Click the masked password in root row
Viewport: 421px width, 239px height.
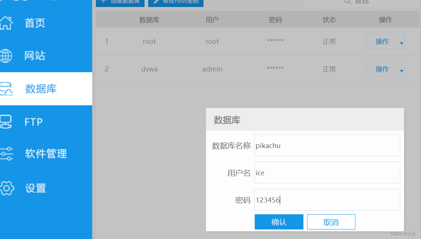275,41
